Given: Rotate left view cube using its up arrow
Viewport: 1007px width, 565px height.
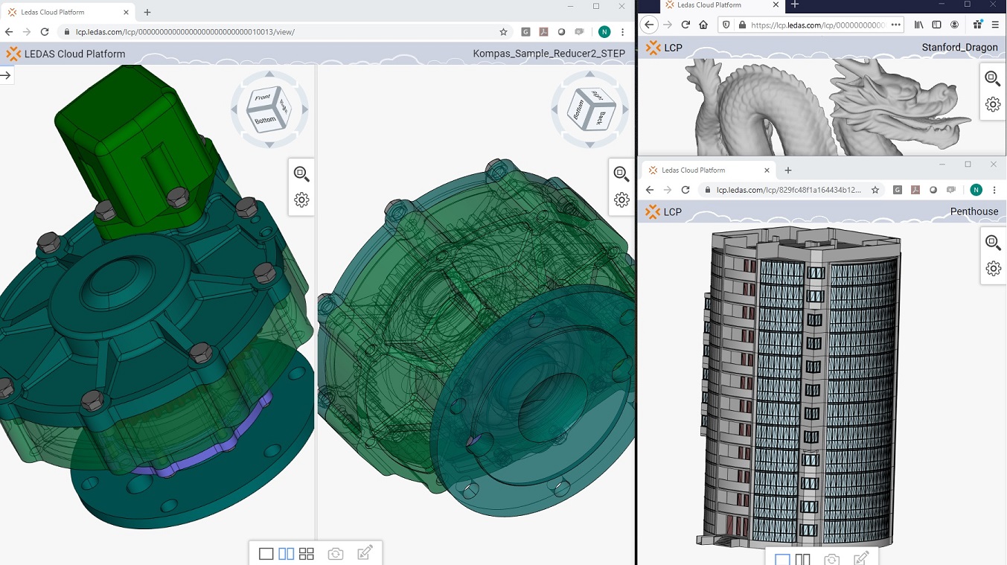Looking at the screenshot, I should click(269, 75).
